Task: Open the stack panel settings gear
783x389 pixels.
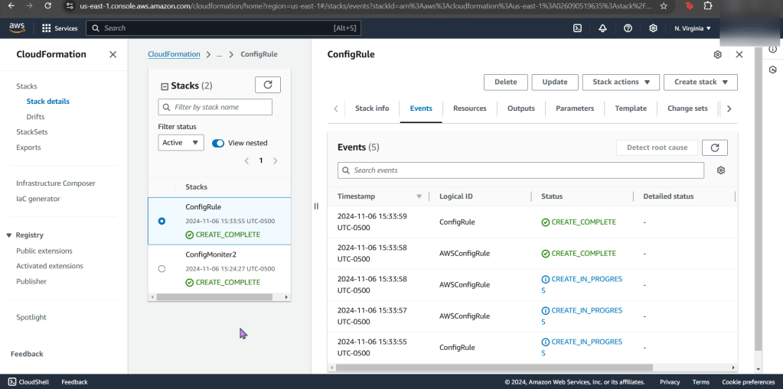Action: coord(717,55)
